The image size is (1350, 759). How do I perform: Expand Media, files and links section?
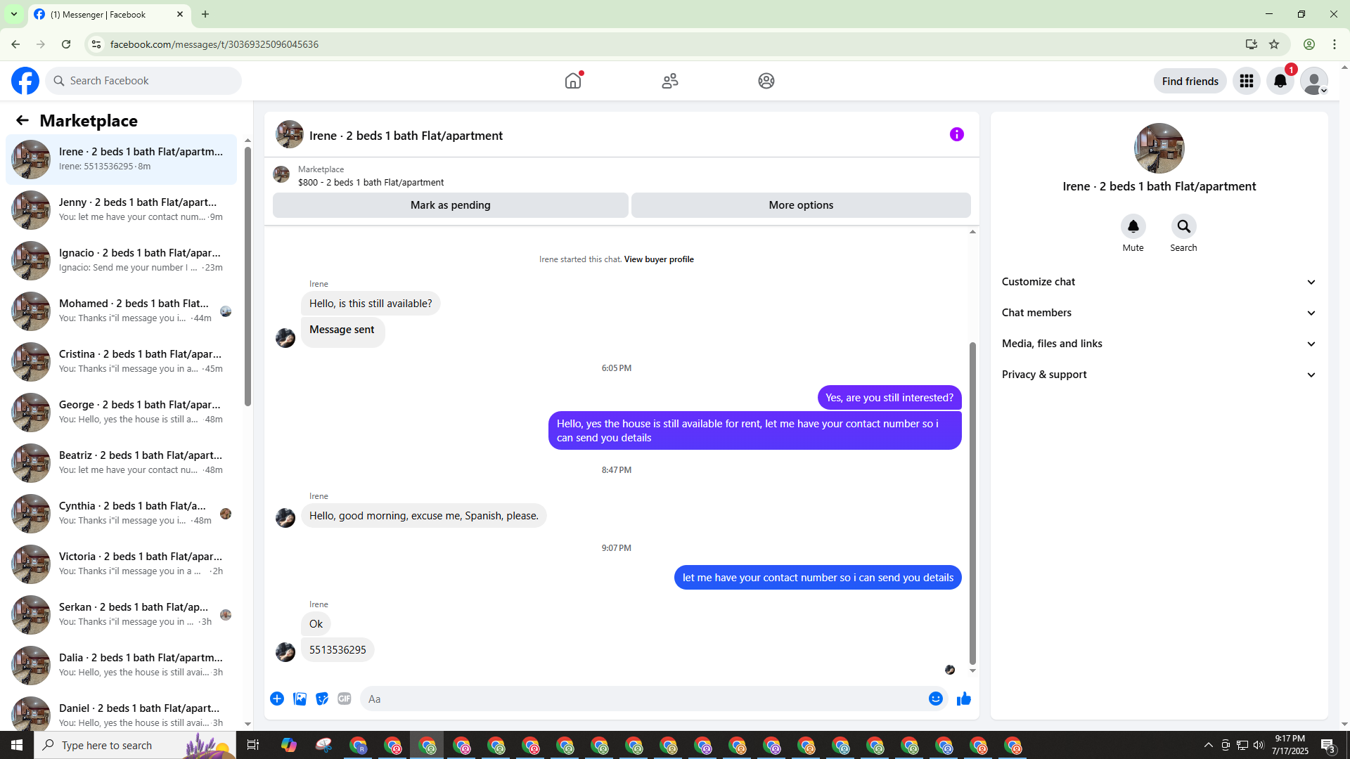point(1159,344)
